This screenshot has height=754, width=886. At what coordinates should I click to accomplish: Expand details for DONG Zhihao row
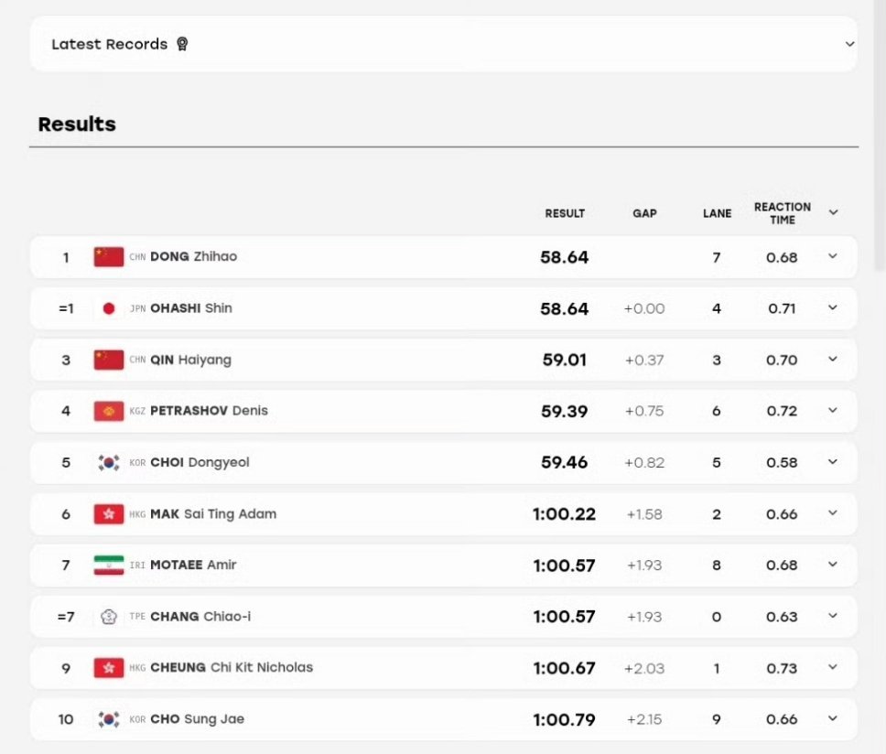tap(832, 256)
